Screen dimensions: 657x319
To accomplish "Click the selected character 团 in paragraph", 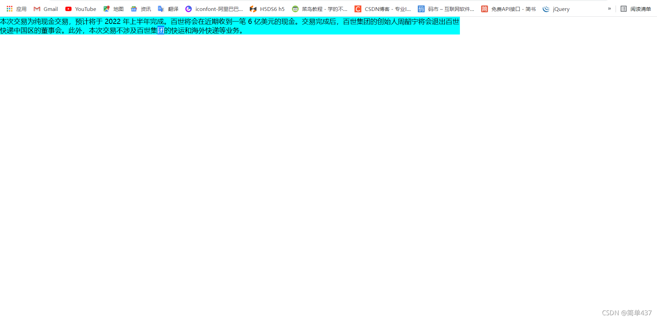I will 161,30.
